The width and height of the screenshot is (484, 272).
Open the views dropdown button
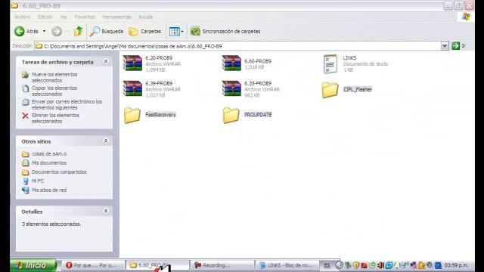[x=176, y=31]
